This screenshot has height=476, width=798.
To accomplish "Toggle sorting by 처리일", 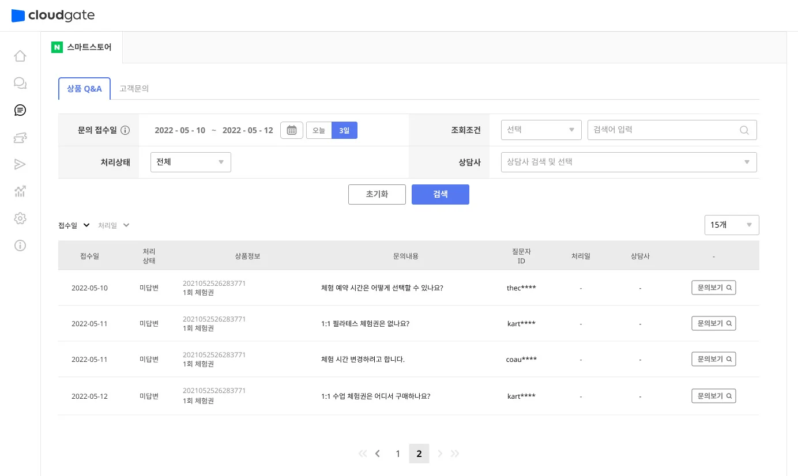I will pyautogui.click(x=113, y=225).
